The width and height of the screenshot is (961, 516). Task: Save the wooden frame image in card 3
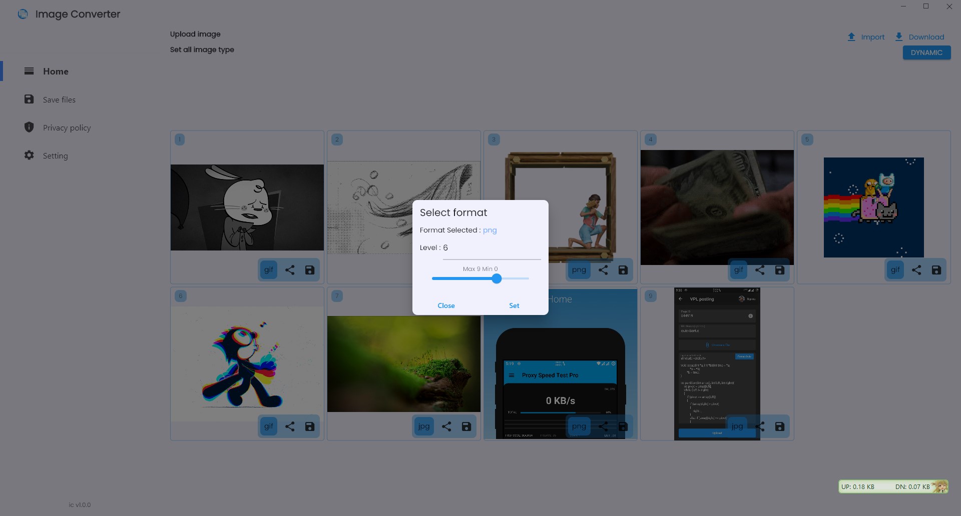[623, 270]
